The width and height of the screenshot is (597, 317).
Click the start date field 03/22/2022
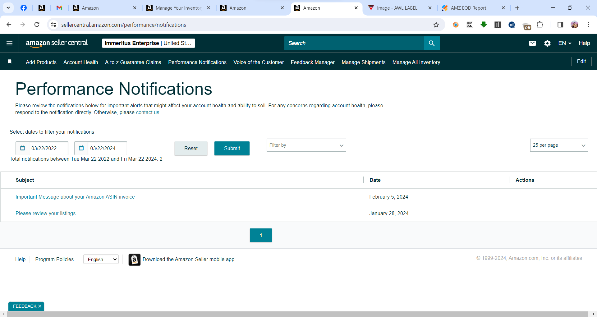pyautogui.click(x=48, y=148)
